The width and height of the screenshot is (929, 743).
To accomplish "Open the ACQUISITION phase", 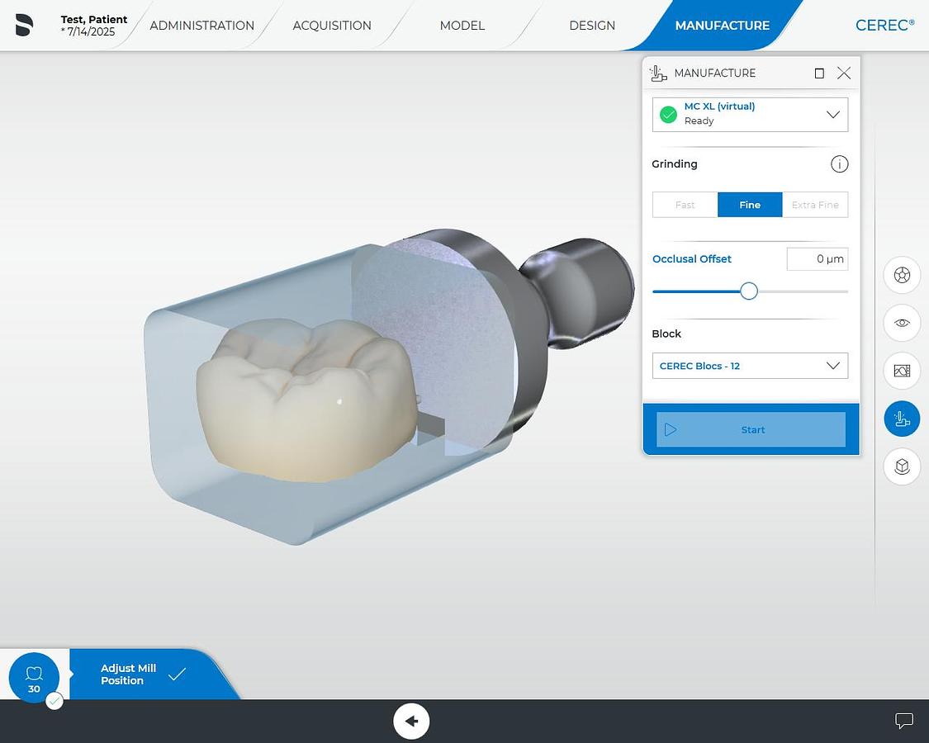I will [x=332, y=26].
